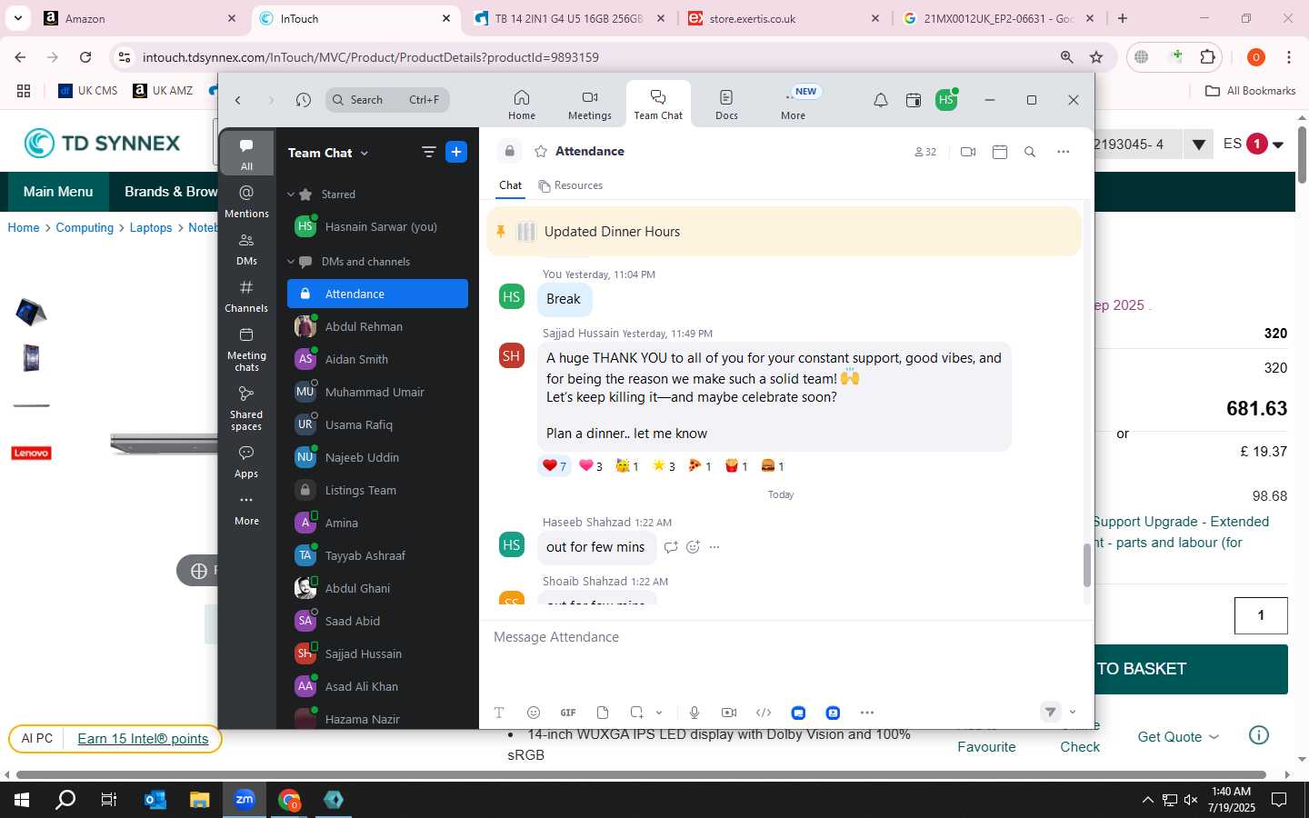Reply to Haseeb's 'out for few mins' message

click(671, 547)
